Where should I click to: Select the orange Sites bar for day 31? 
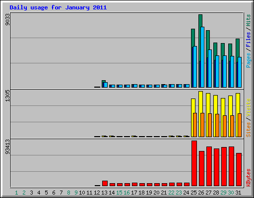coord(240,125)
